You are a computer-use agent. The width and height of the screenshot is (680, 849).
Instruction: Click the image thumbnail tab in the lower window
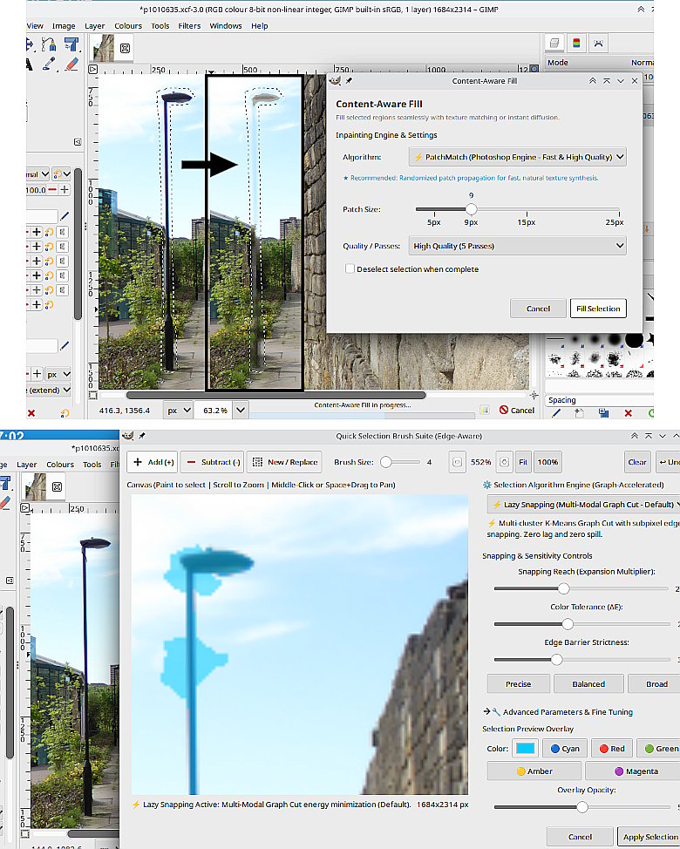click(36, 486)
